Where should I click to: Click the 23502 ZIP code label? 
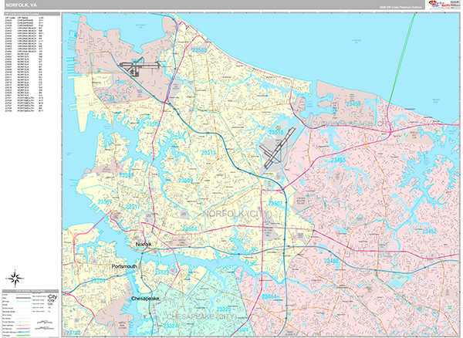pos(277,203)
